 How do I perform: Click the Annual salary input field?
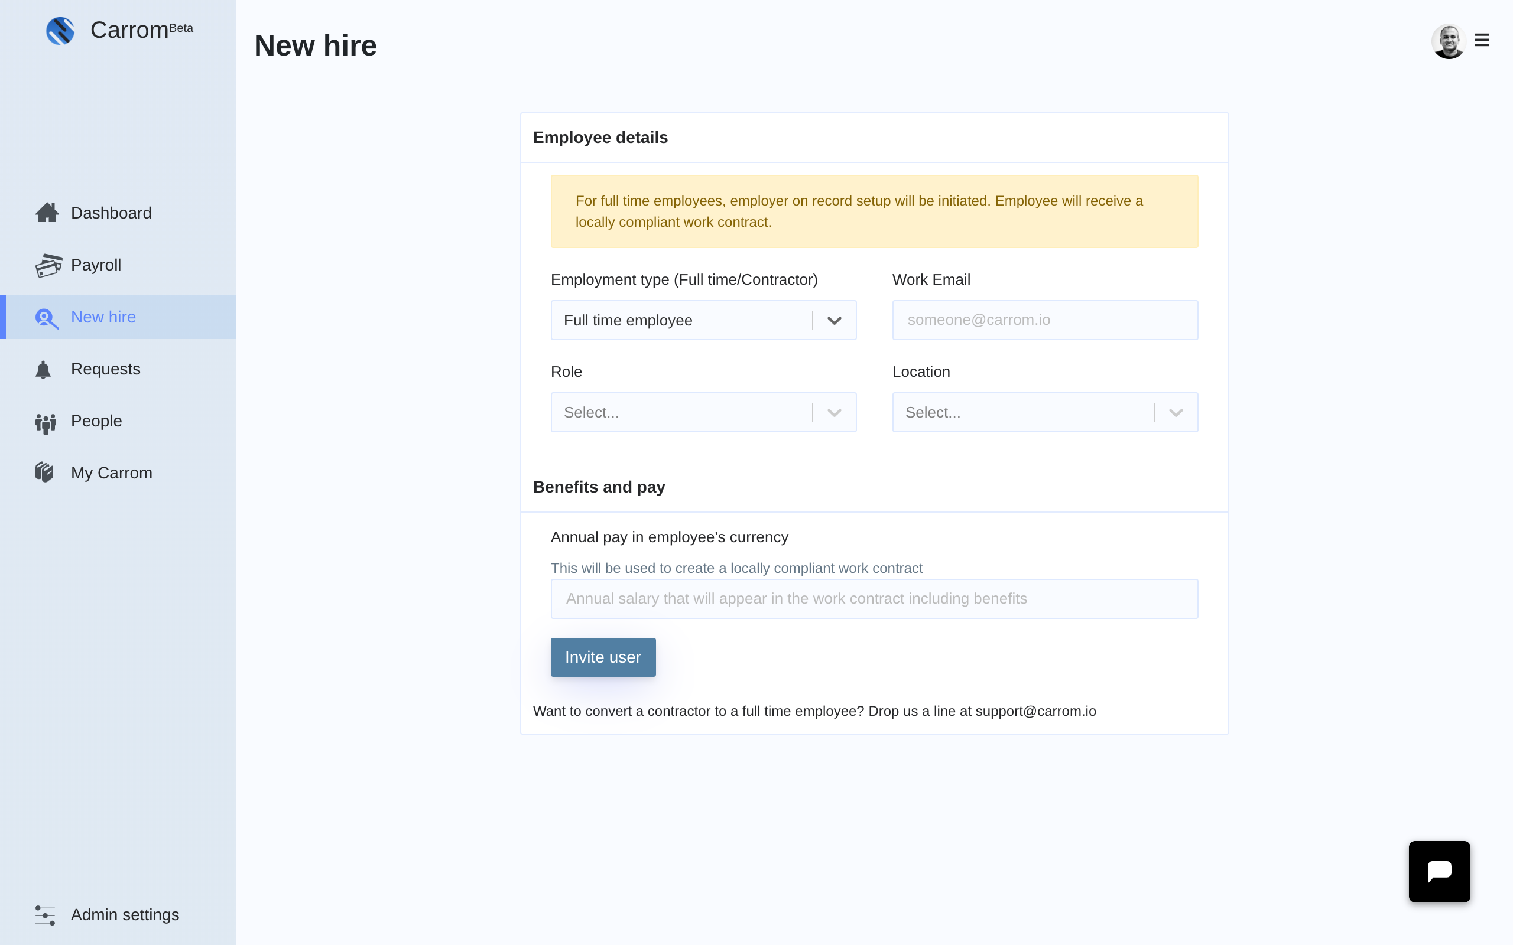(874, 599)
